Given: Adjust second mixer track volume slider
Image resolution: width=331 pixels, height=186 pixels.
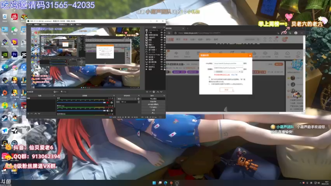Looking at the screenshot, I should pos(82,110).
